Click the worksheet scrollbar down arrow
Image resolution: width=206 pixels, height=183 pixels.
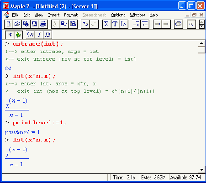[x=201, y=170]
